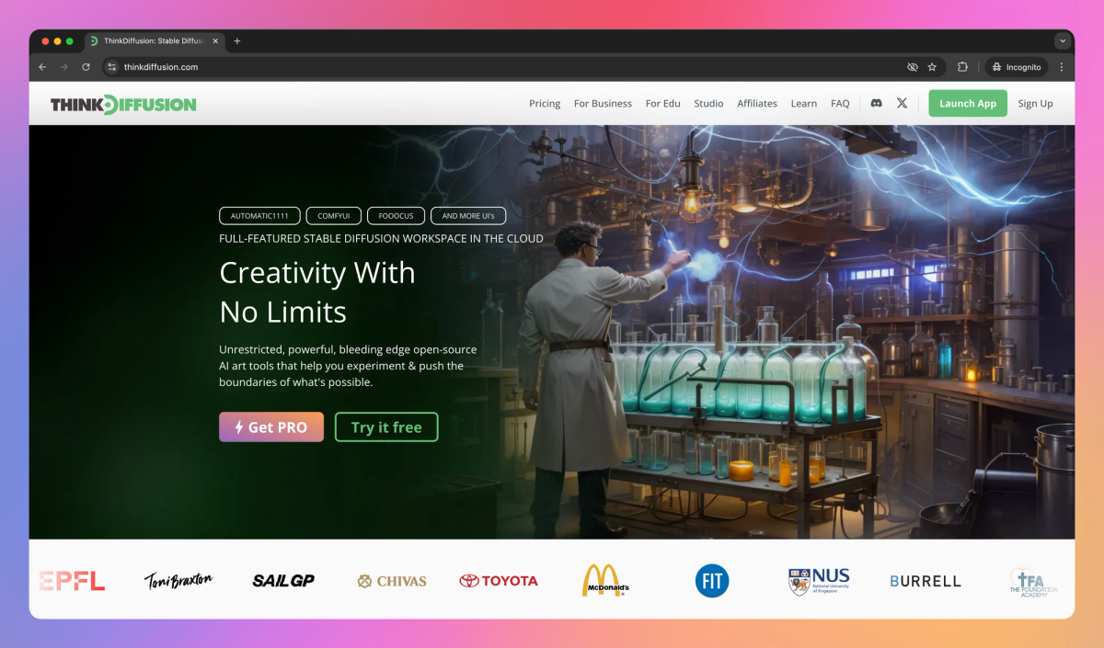The width and height of the screenshot is (1104, 648).
Task: Click the Incognito indicator
Action: (1017, 67)
